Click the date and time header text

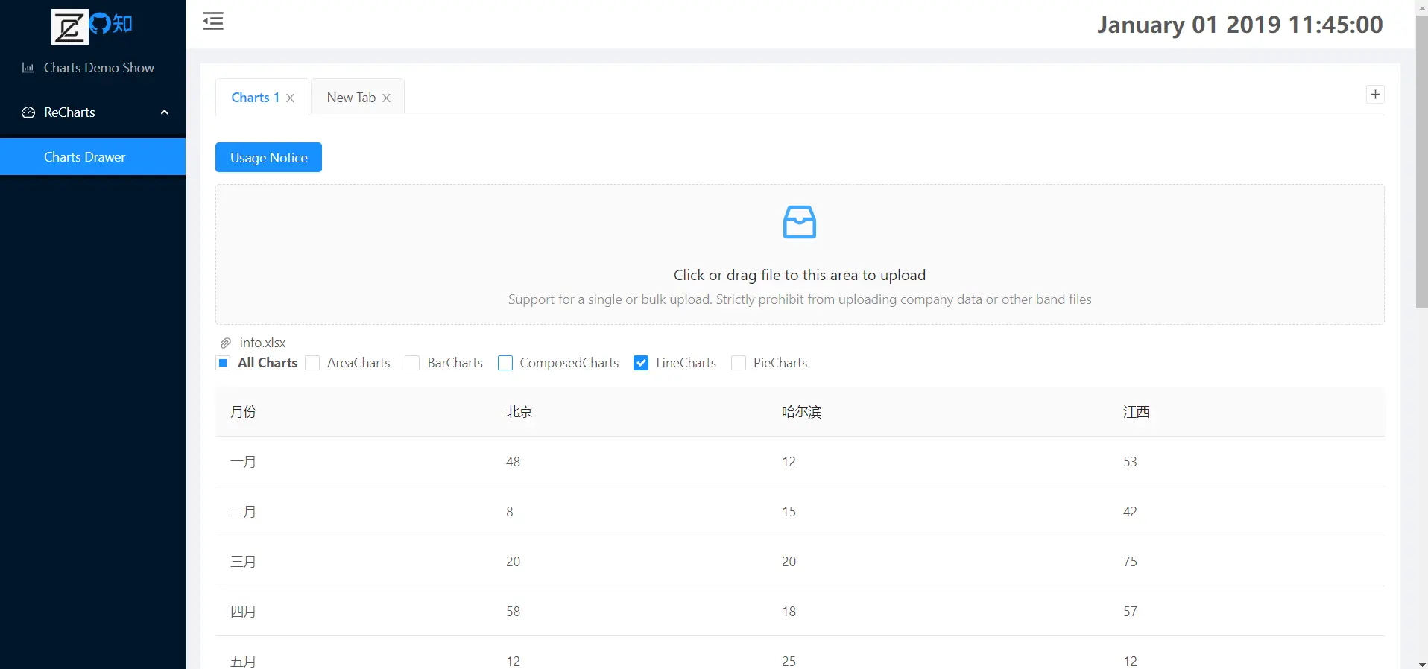[1239, 25]
